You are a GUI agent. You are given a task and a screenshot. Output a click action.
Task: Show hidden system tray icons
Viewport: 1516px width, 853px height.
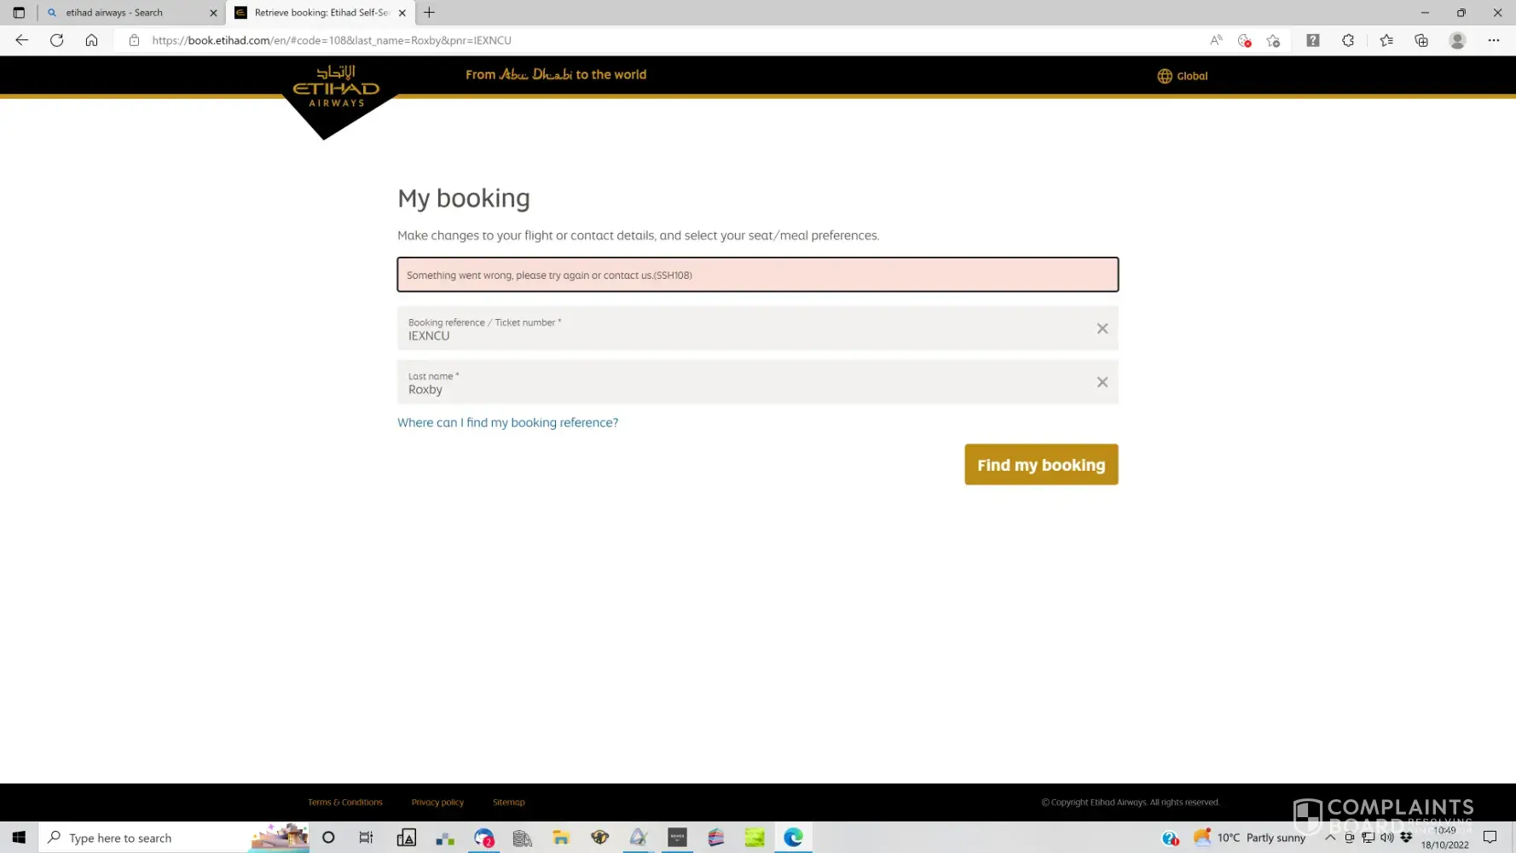1329,838
